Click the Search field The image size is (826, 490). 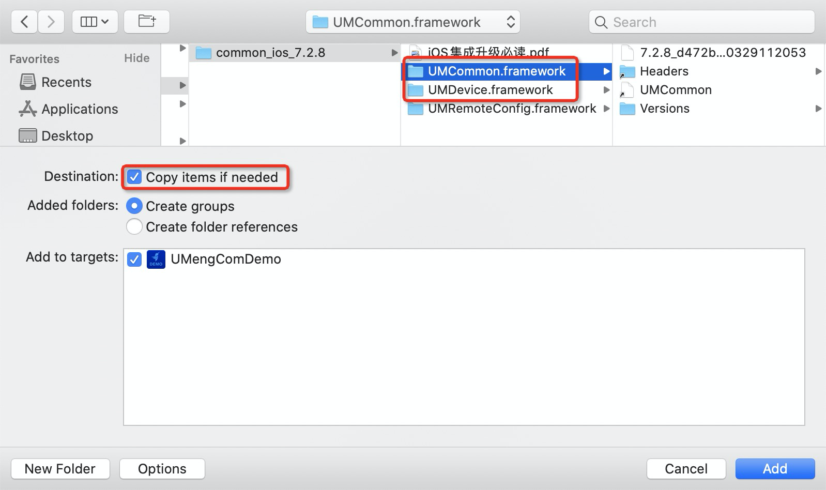(701, 22)
